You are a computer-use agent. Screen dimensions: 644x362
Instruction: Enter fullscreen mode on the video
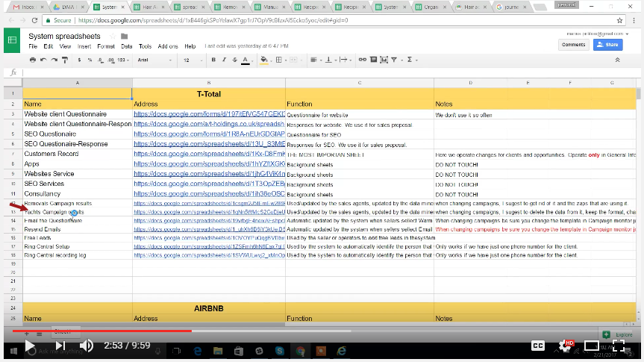click(x=619, y=346)
